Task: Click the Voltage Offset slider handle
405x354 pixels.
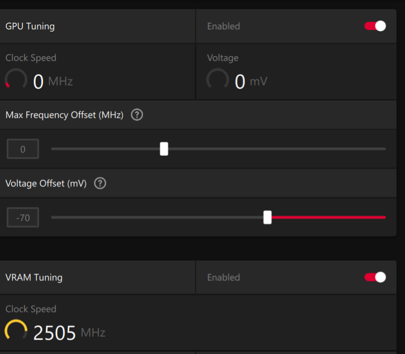Action: 267,218
